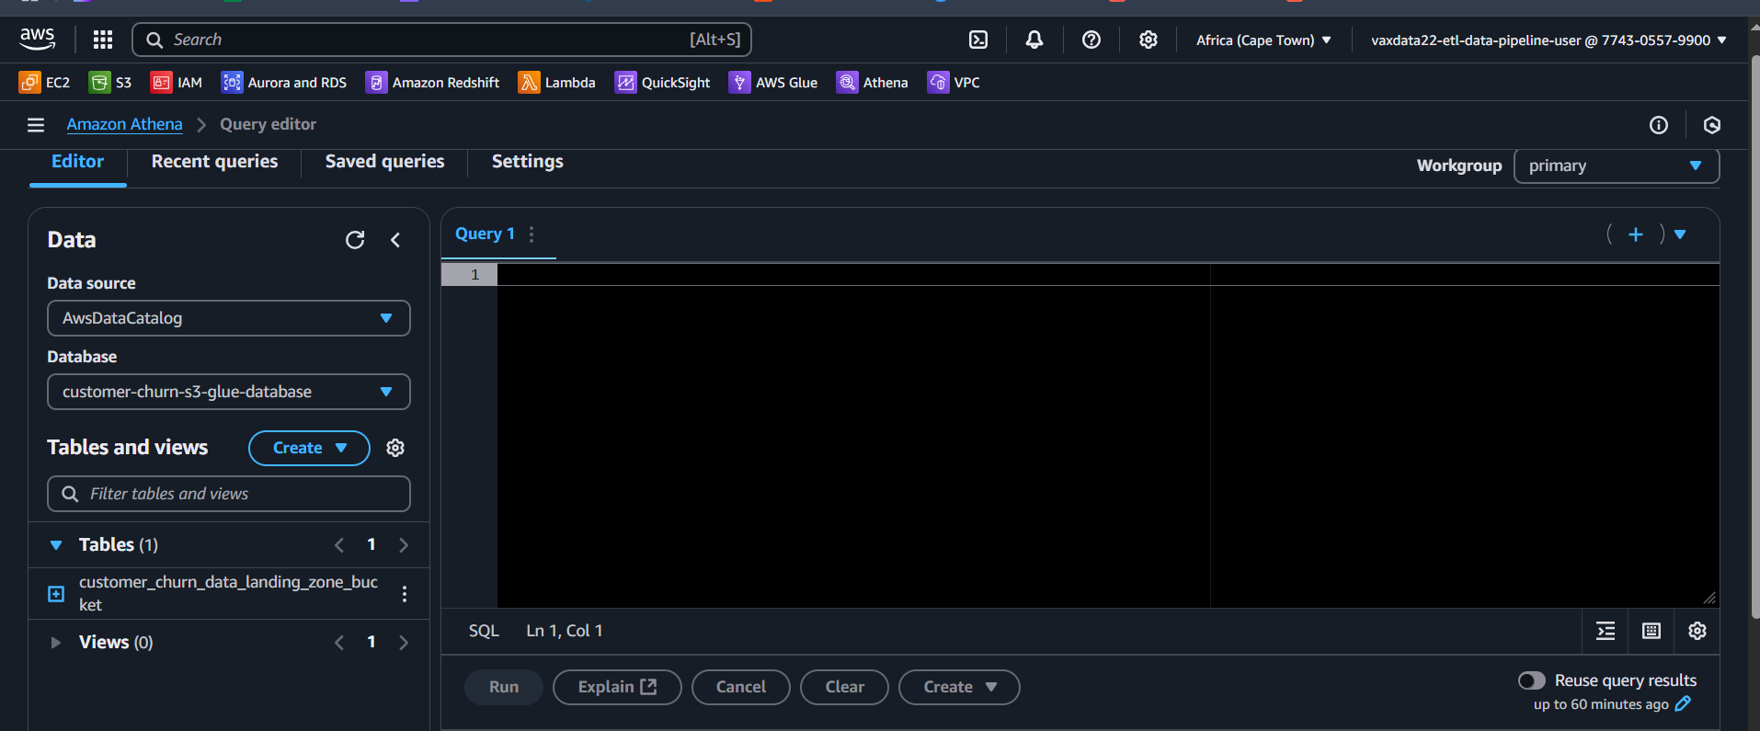Open the query tabs dropdown arrow

[1680, 234]
